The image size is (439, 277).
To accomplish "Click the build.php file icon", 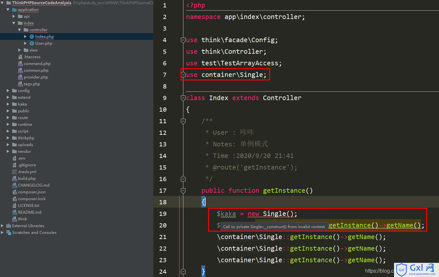I will [14, 179].
